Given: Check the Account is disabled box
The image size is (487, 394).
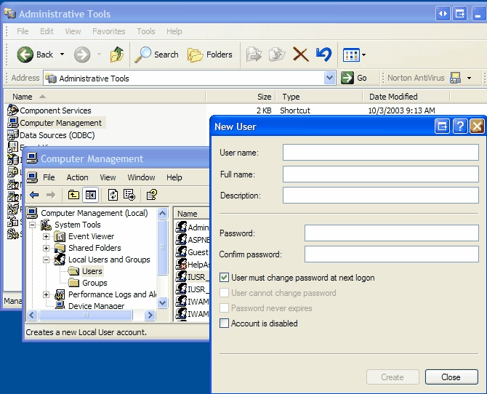Looking at the screenshot, I should (225, 323).
